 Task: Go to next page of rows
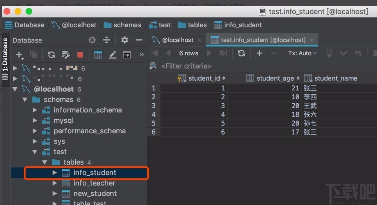[209, 53]
